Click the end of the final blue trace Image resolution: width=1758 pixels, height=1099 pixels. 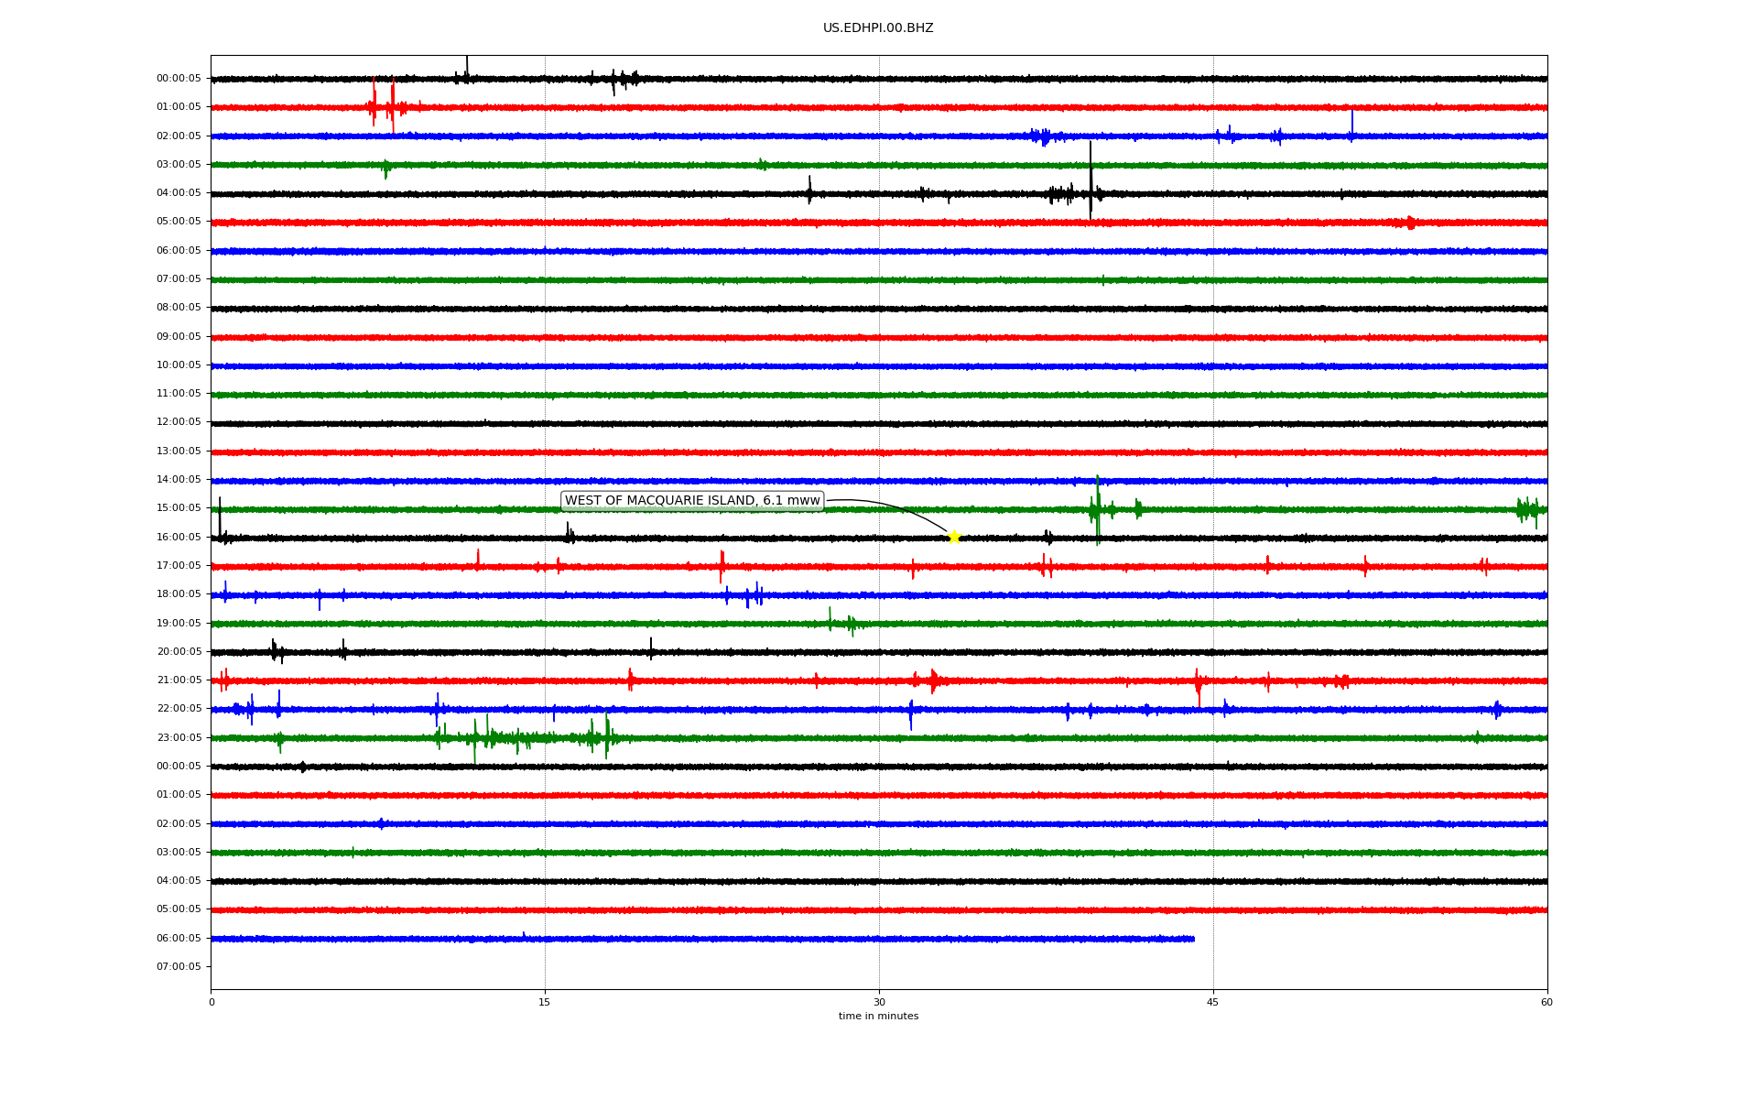pyautogui.click(x=1192, y=939)
